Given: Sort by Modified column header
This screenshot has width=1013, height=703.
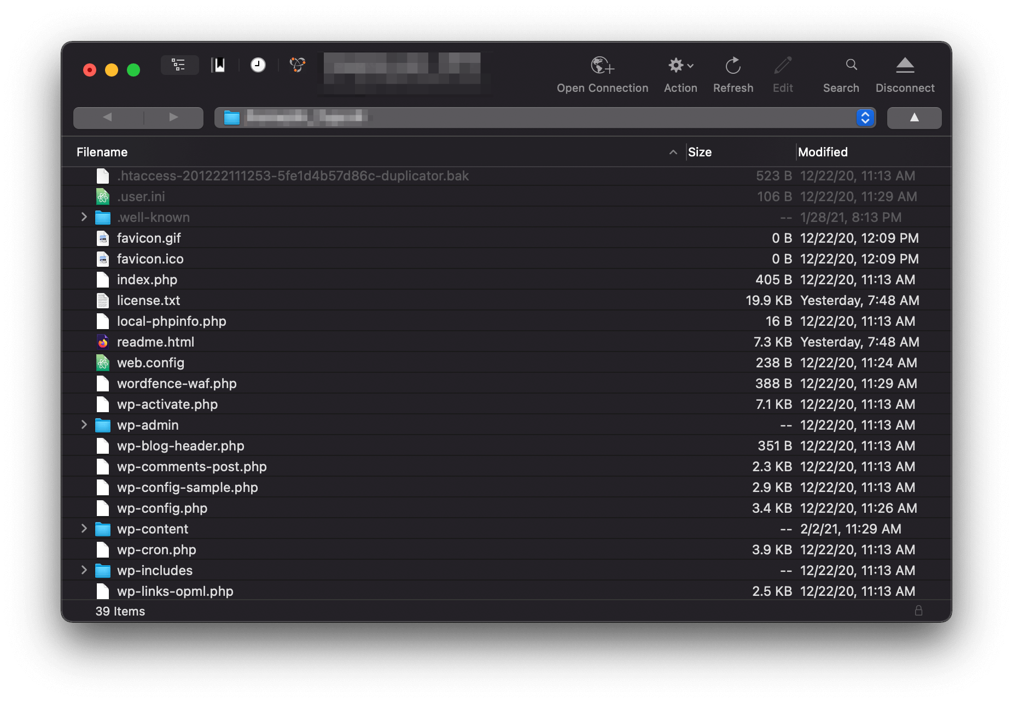Looking at the screenshot, I should (823, 152).
